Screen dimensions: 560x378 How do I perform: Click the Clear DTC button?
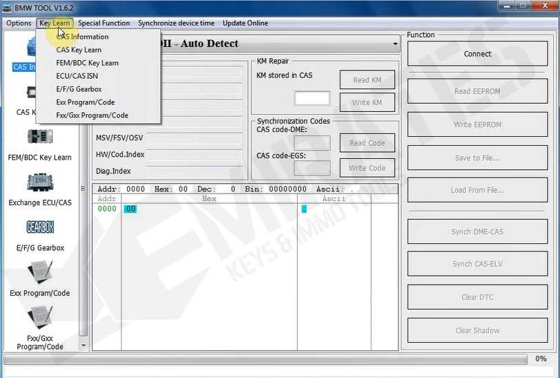tap(478, 297)
